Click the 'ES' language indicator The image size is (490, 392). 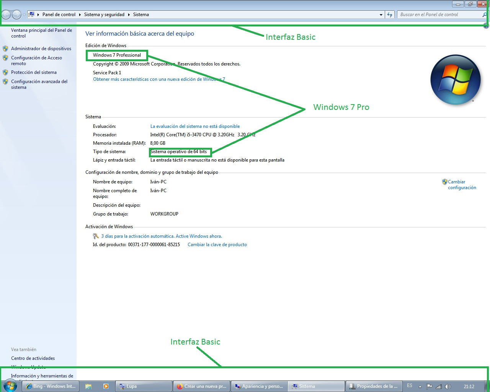[410, 386]
